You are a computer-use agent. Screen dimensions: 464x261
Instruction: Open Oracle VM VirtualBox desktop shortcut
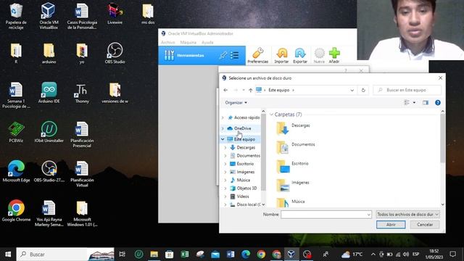pos(49,16)
